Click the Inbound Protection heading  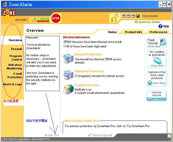(x=88, y=54)
